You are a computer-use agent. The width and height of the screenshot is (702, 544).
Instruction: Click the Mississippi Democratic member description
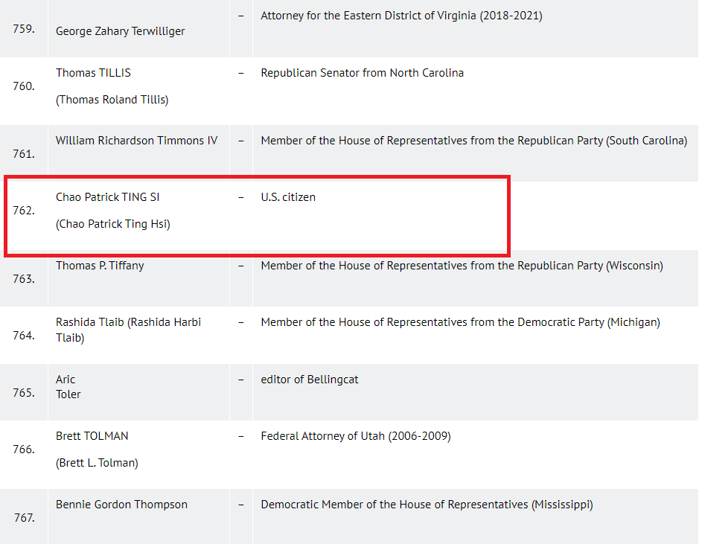click(x=427, y=505)
